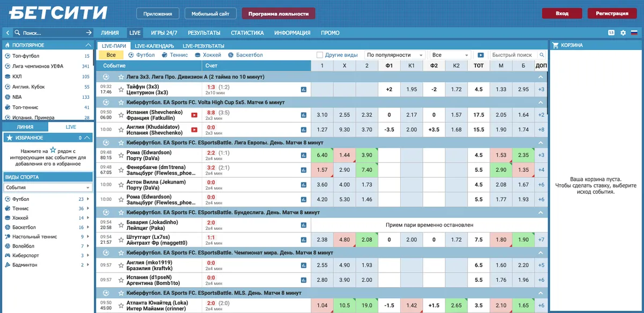Click the Russian flag language icon
The image size is (644, 313).
click(x=634, y=33)
